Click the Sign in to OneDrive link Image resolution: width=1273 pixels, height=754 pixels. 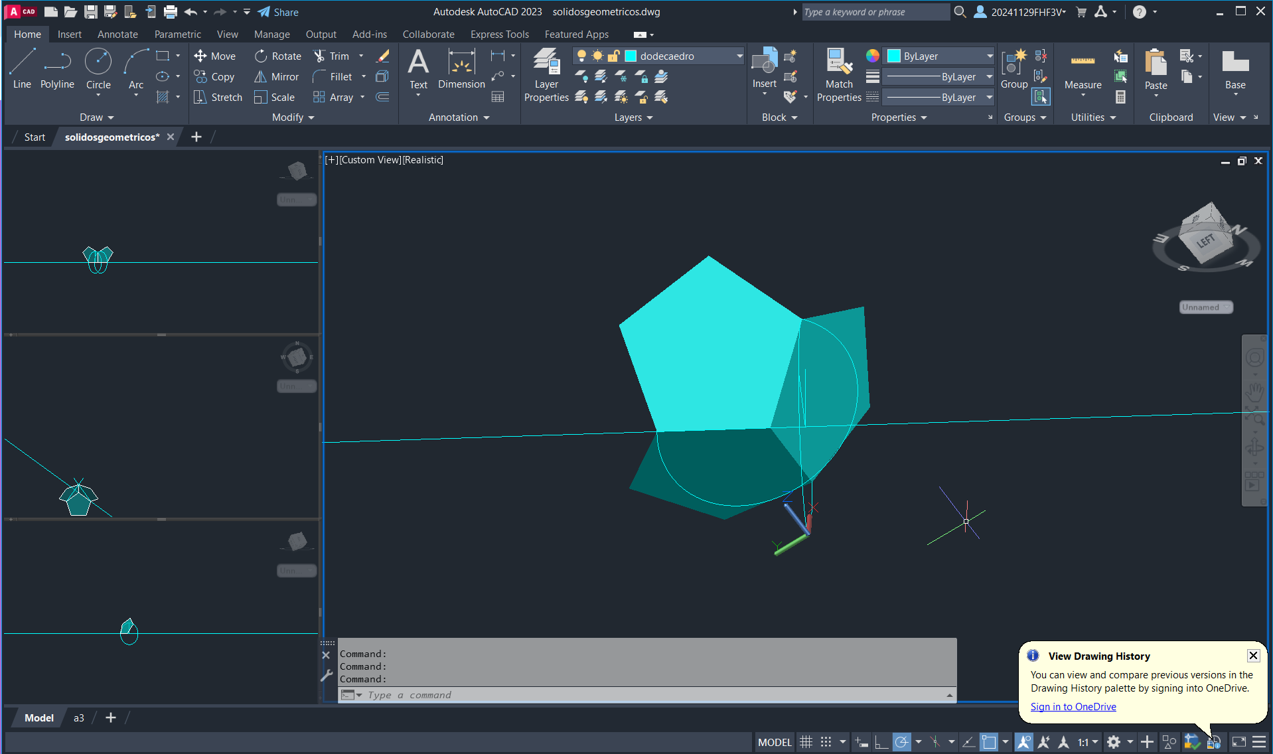(1073, 707)
